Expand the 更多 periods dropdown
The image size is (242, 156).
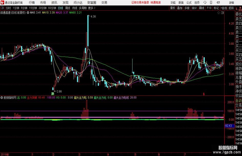[92, 8]
